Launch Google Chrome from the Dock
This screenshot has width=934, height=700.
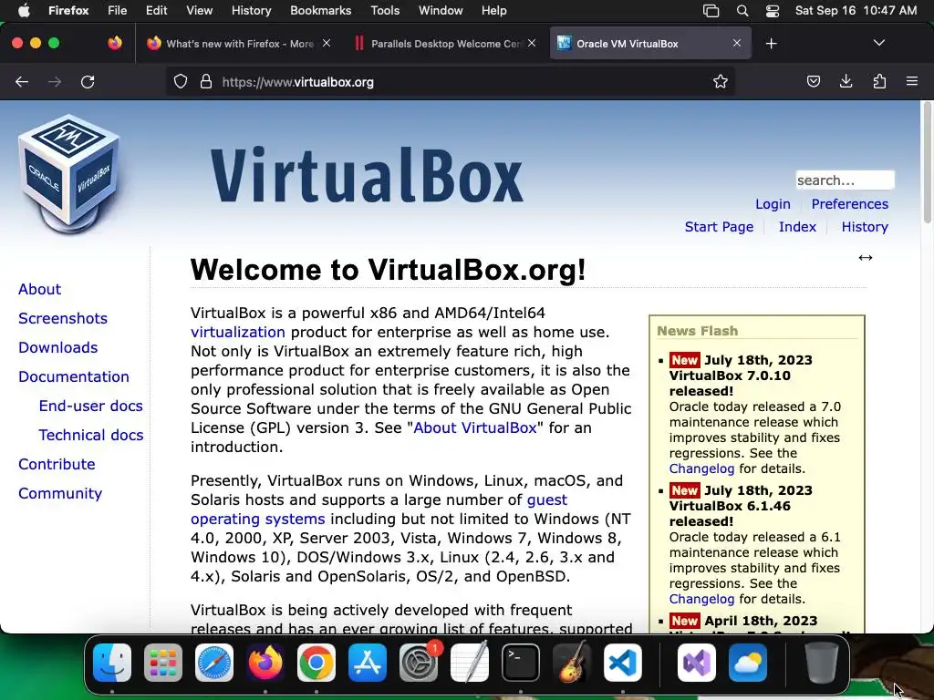coord(317,663)
